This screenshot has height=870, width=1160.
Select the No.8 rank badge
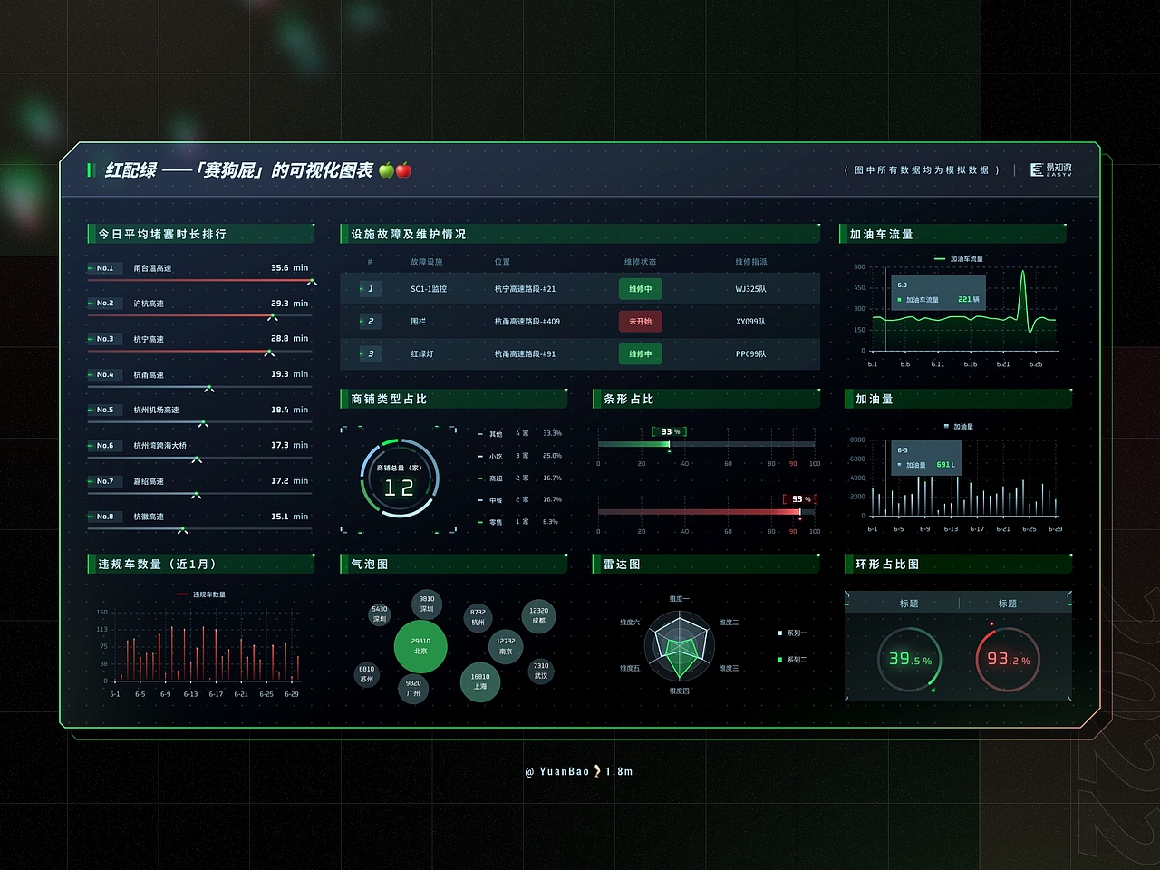[105, 517]
